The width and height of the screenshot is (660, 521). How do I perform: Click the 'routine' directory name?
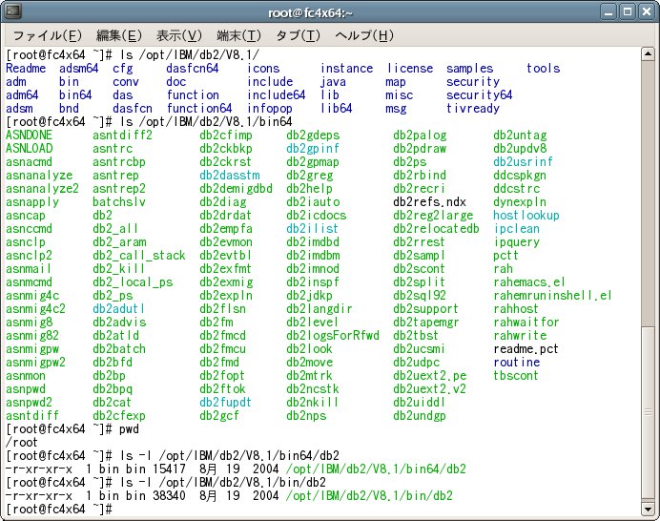tap(517, 363)
